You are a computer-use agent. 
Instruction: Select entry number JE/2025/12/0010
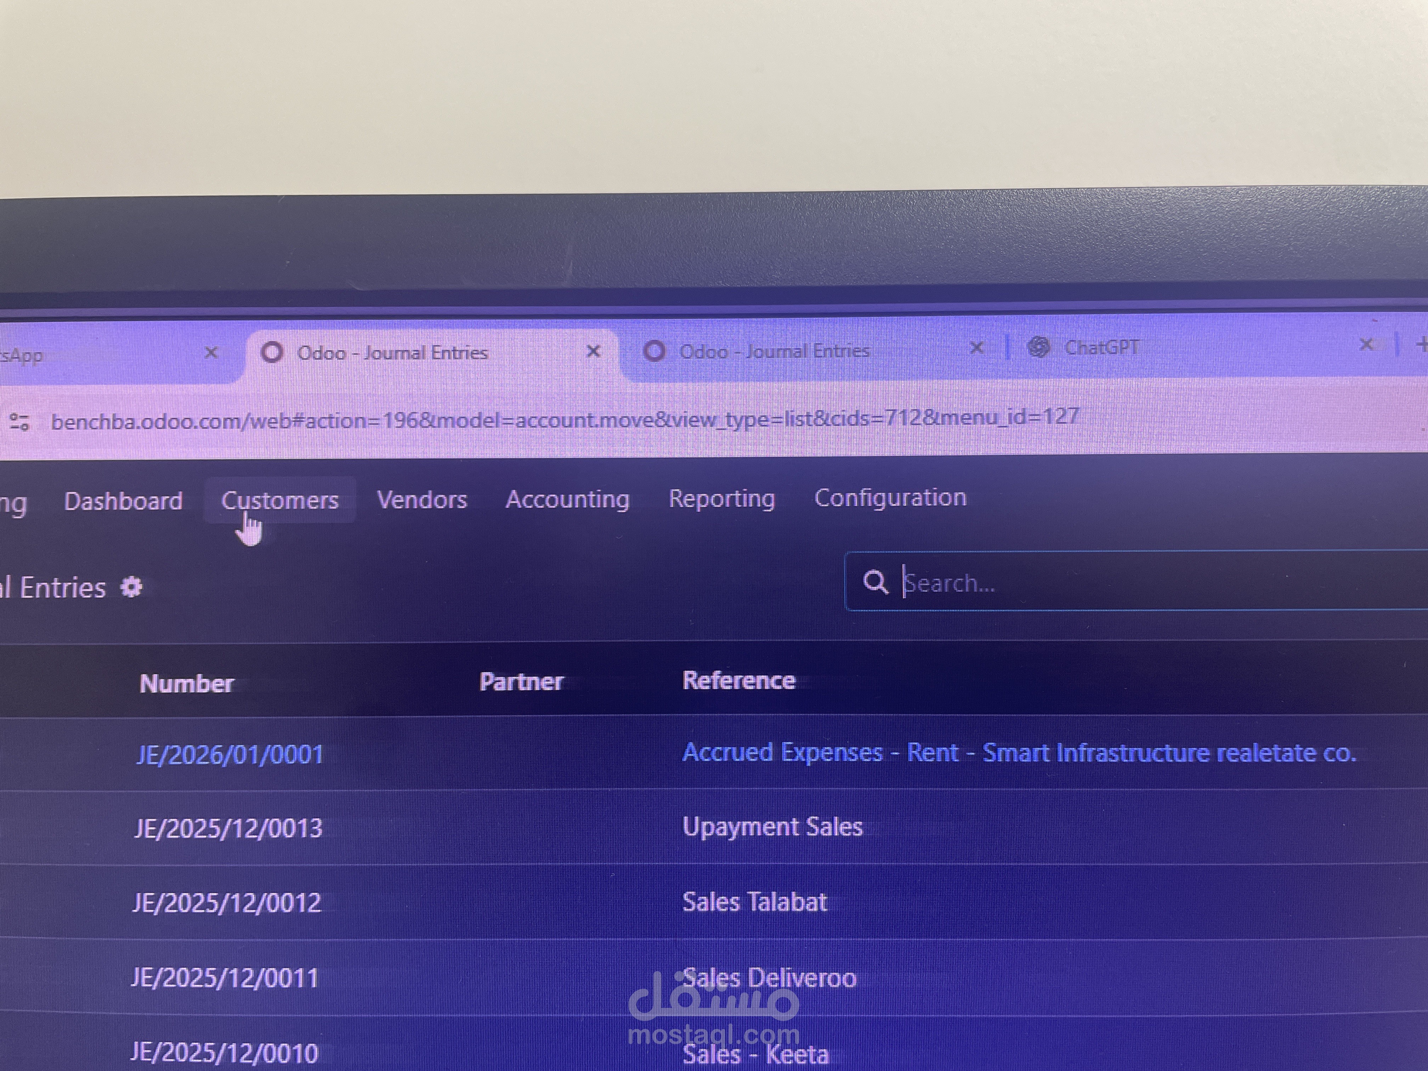(x=224, y=1054)
